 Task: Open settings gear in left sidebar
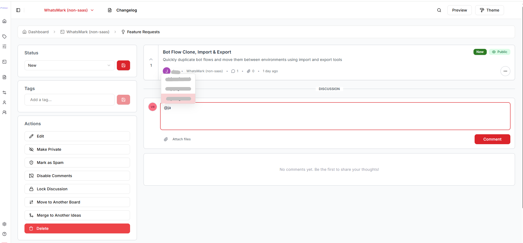(4, 224)
